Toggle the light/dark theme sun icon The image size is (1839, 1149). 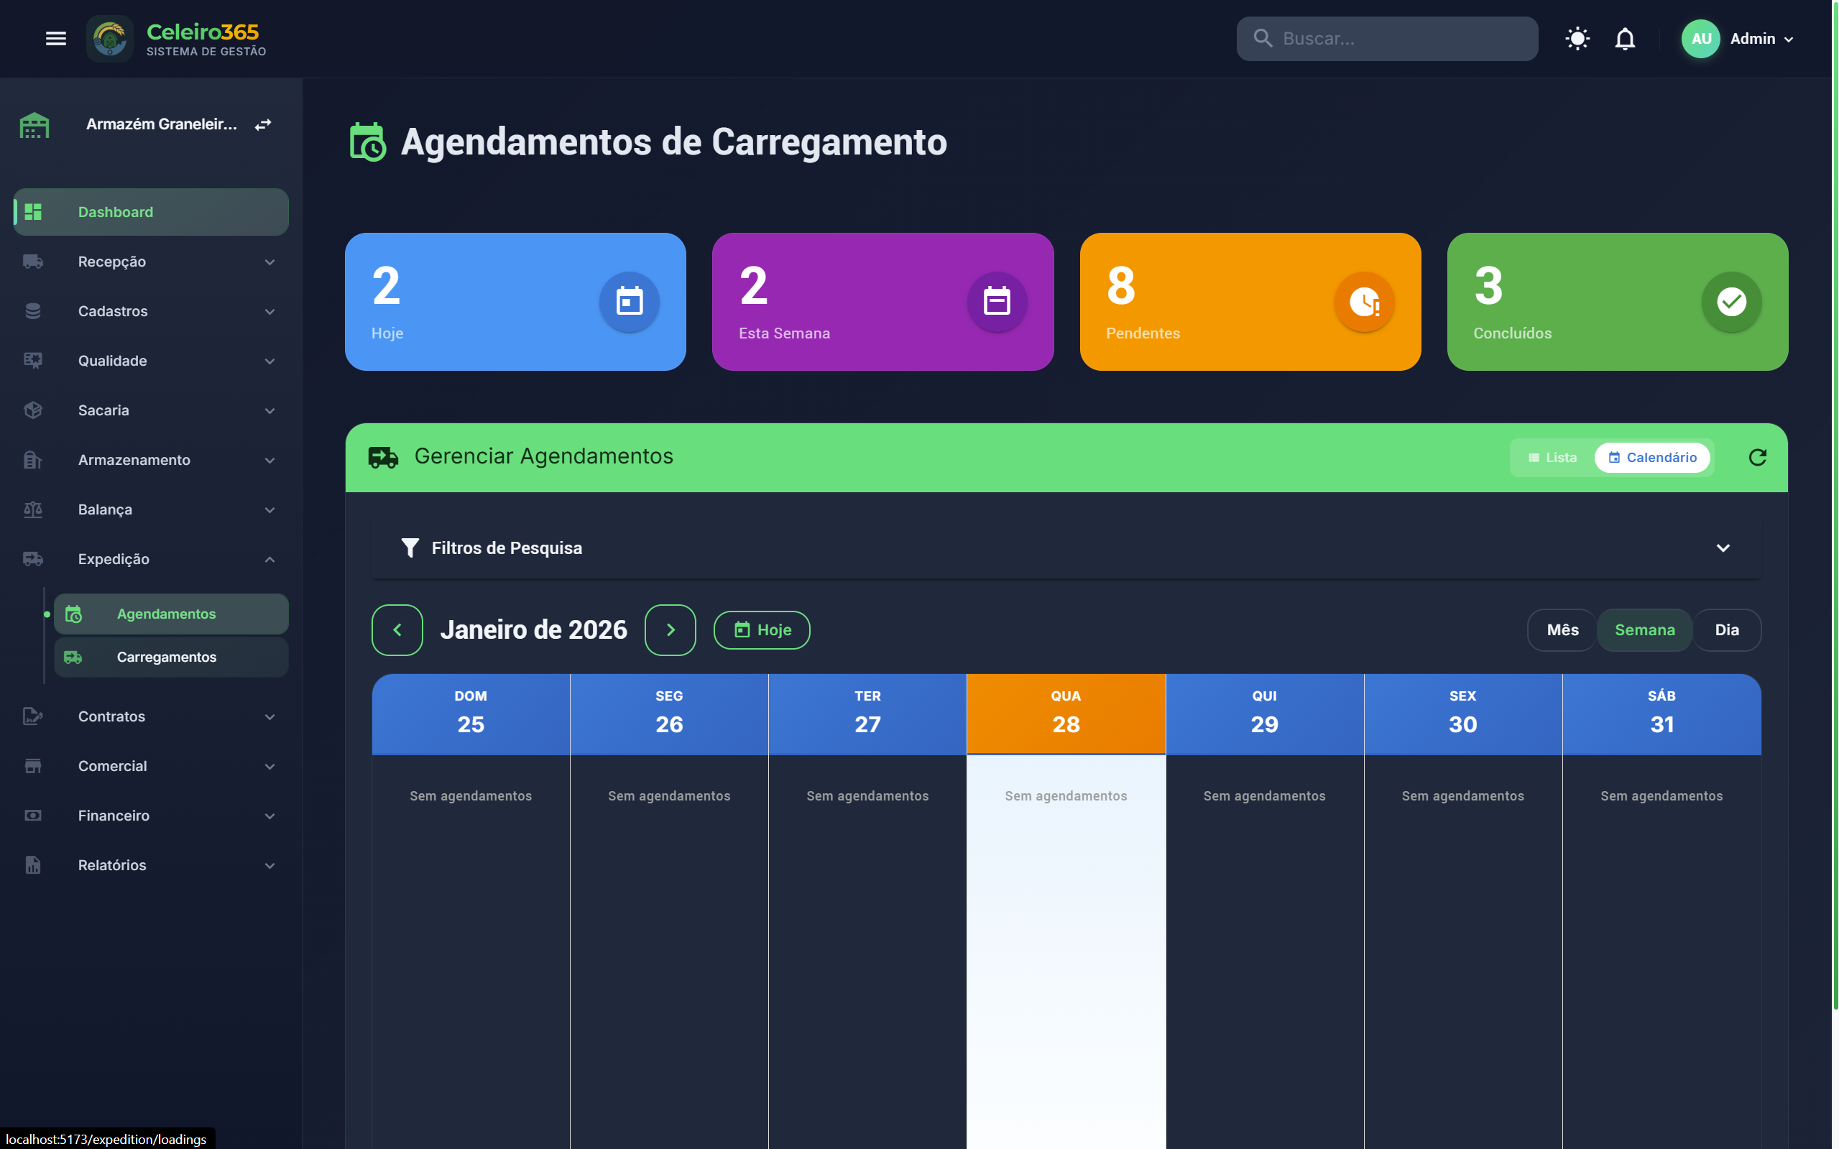(1577, 39)
